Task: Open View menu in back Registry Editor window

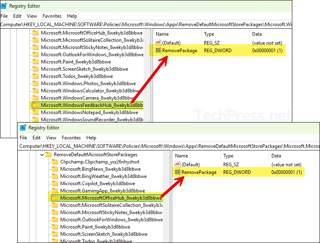Action: pyautogui.click(x=32, y=16)
